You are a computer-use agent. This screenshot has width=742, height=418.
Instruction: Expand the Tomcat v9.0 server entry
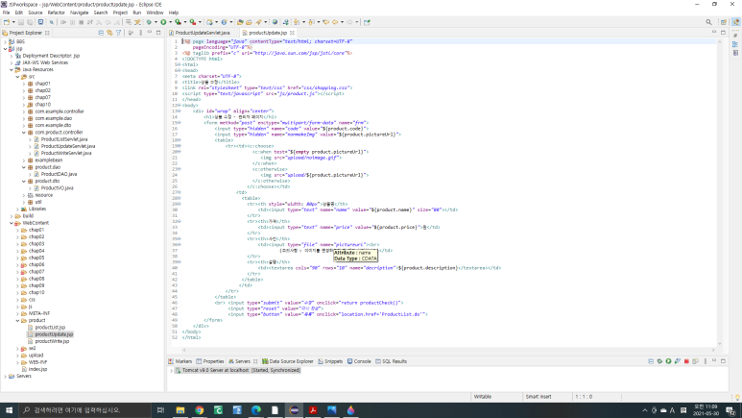point(171,371)
